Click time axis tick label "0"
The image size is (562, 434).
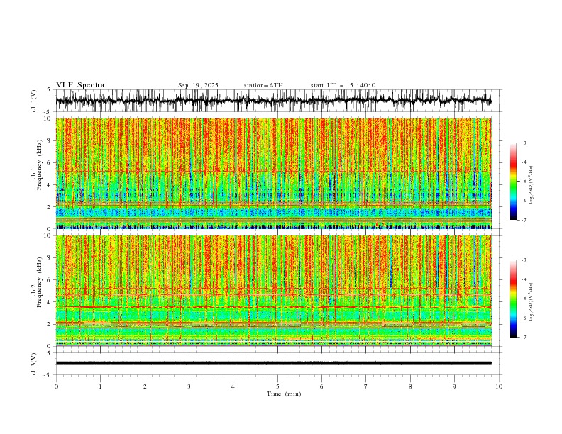[56, 386]
